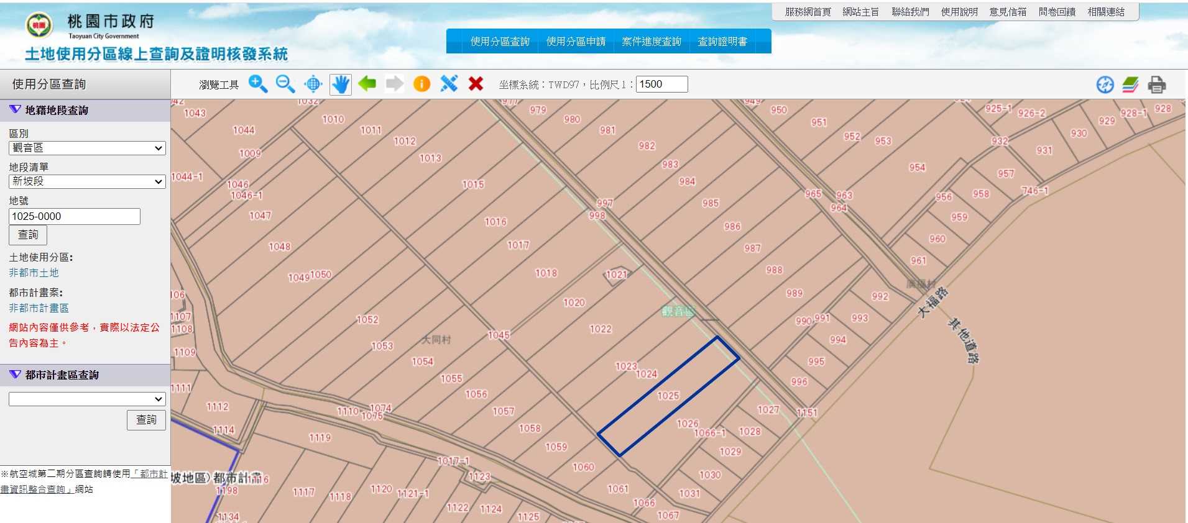1188x523 pixels.
Task: Go back to previous map view arrow
Action: 367,83
